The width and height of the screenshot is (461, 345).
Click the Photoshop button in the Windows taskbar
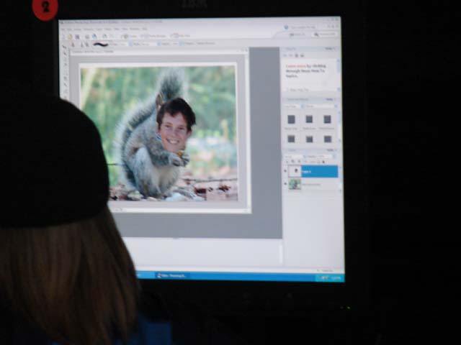(x=171, y=275)
